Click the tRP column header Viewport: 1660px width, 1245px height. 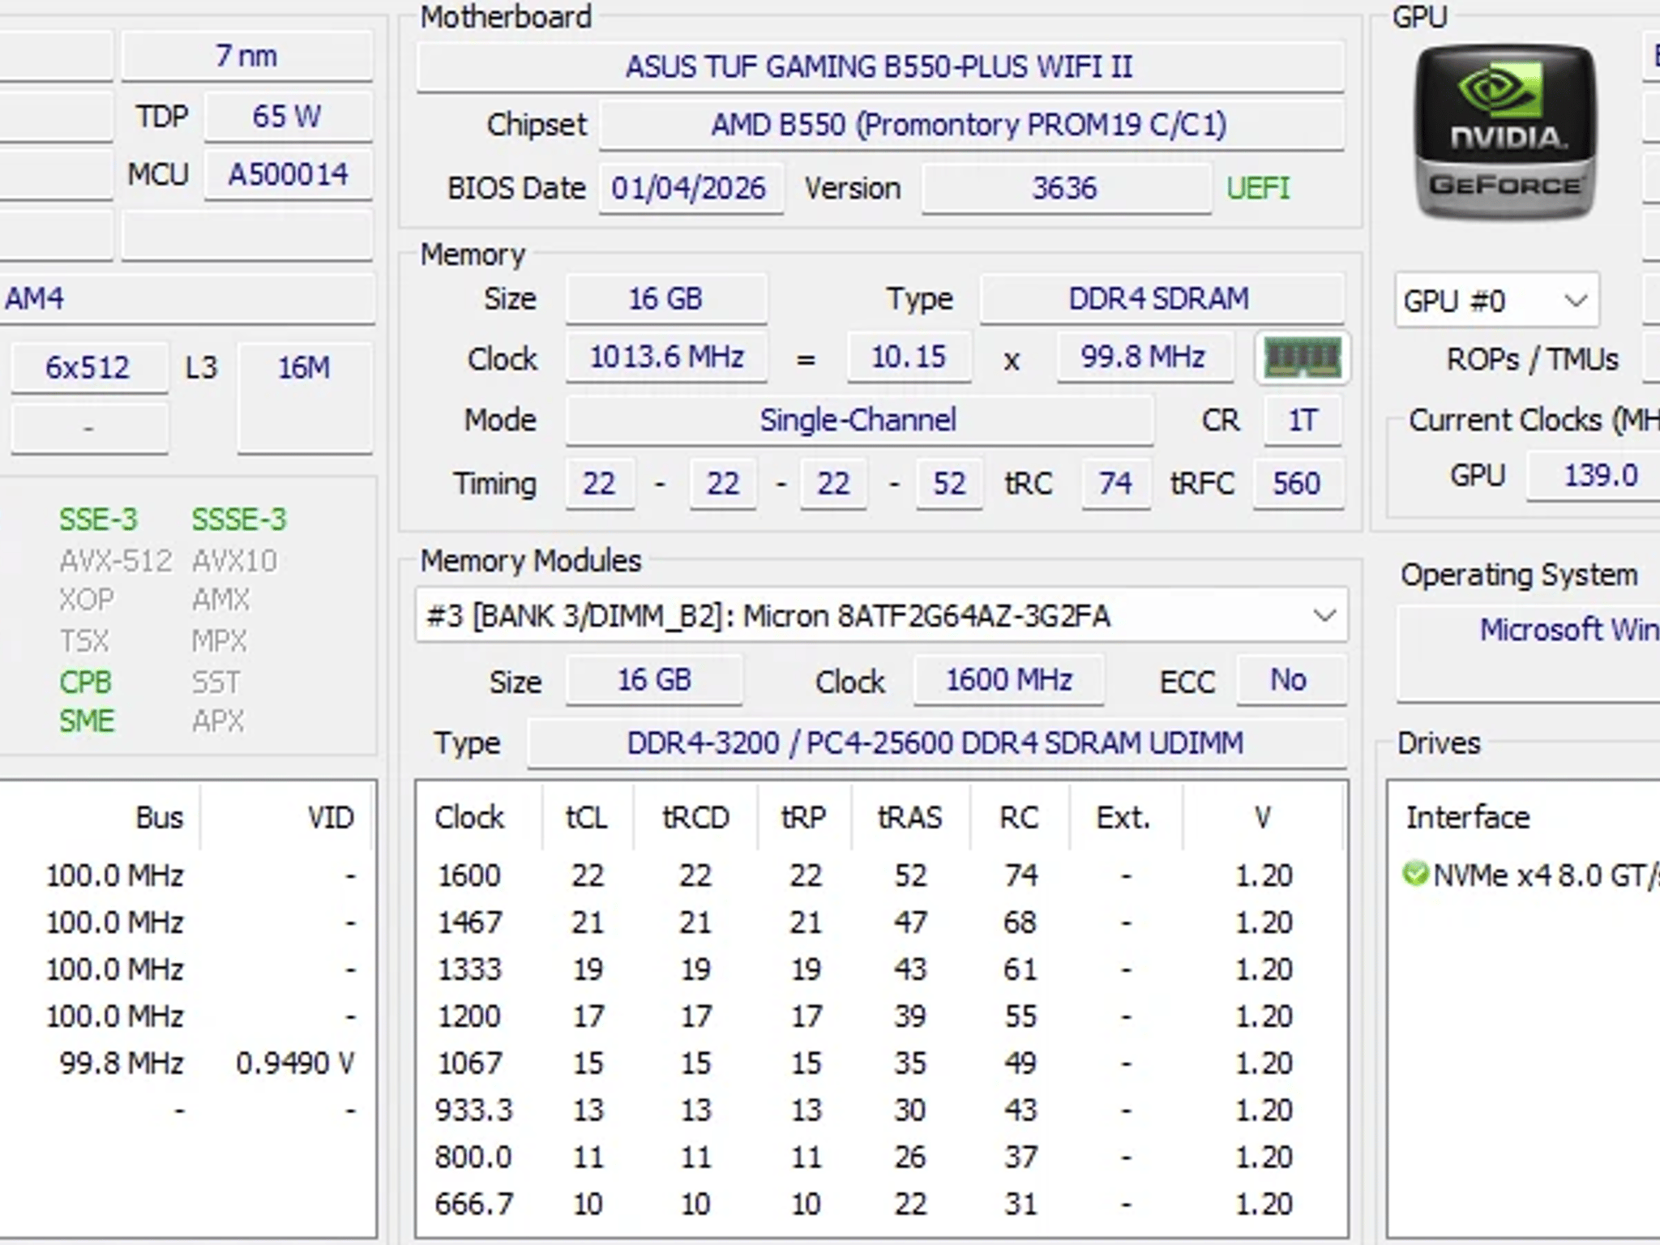pos(805,817)
